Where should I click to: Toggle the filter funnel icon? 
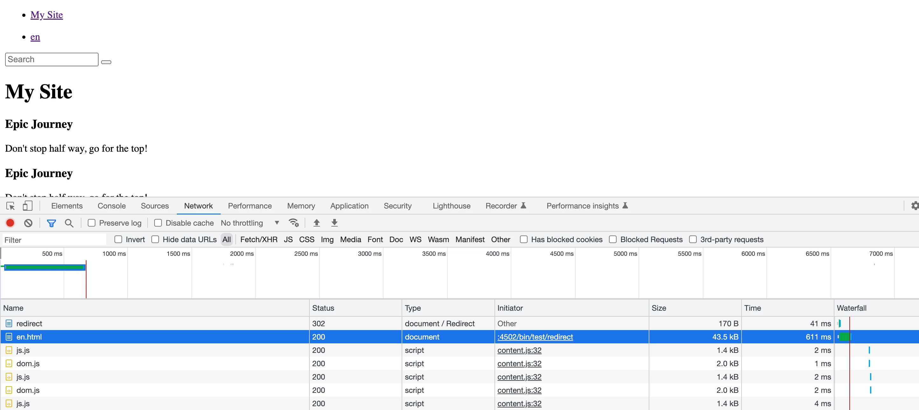[x=52, y=223]
